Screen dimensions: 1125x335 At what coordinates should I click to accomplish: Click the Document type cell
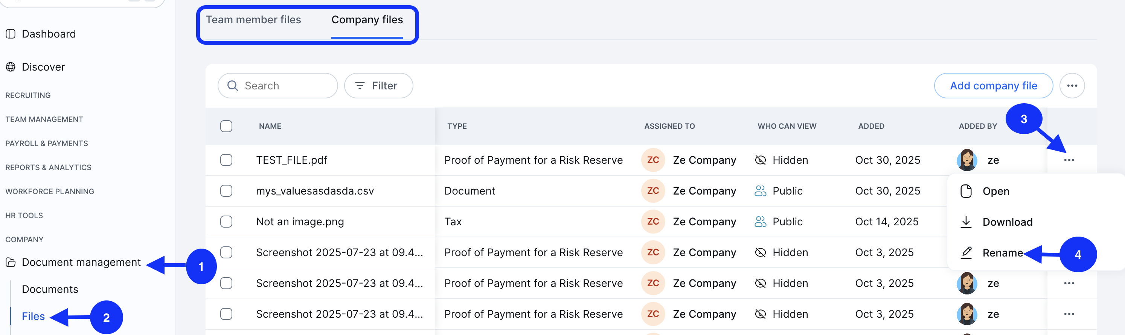(470, 191)
